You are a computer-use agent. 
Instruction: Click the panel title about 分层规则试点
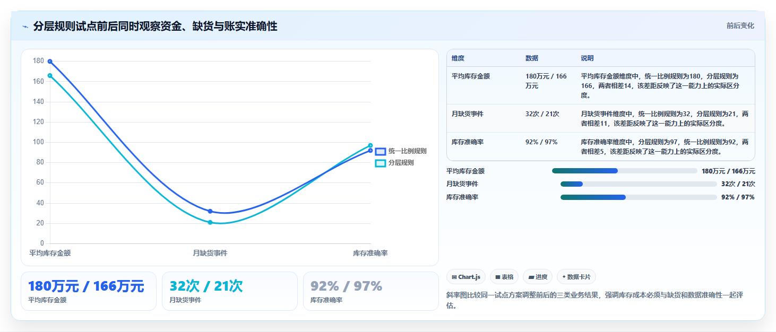[155, 27]
